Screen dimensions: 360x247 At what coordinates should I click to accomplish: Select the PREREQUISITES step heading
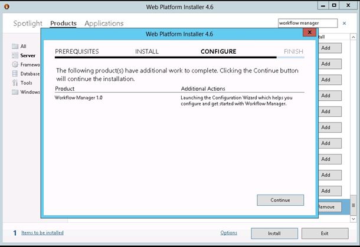pyautogui.click(x=77, y=51)
